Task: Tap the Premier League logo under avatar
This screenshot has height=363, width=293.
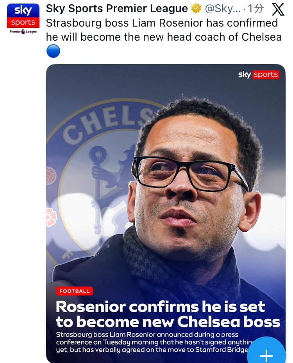Action: [x=23, y=32]
